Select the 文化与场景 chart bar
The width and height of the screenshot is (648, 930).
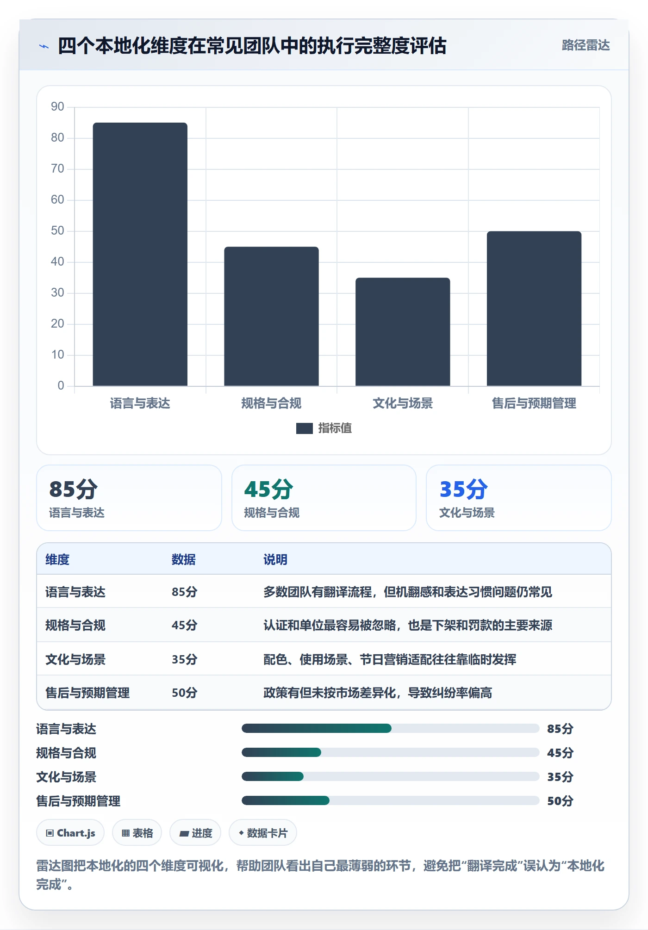coord(403,332)
